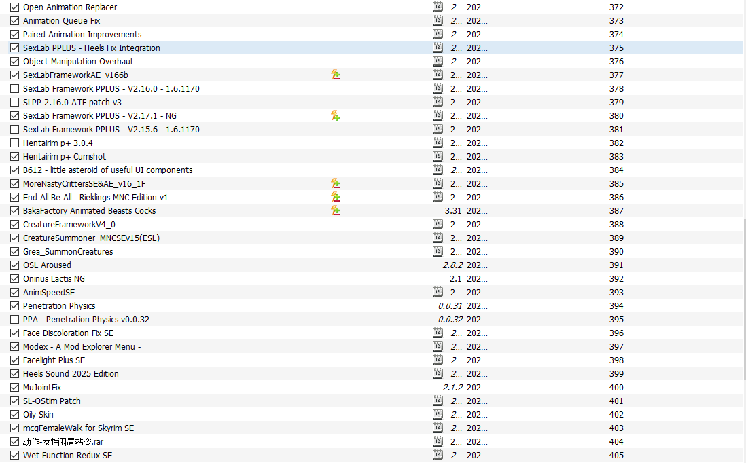The width and height of the screenshot is (746, 463).
Task: Click the version date icon on Wet Function Redux SE row
Action: point(438,455)
